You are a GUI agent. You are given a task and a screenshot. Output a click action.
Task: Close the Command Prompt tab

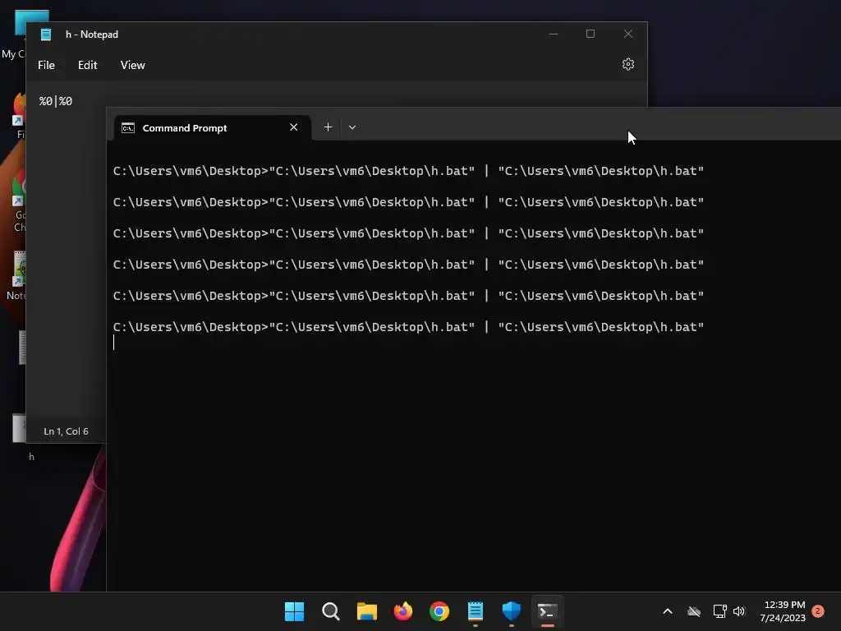[293, 127]
